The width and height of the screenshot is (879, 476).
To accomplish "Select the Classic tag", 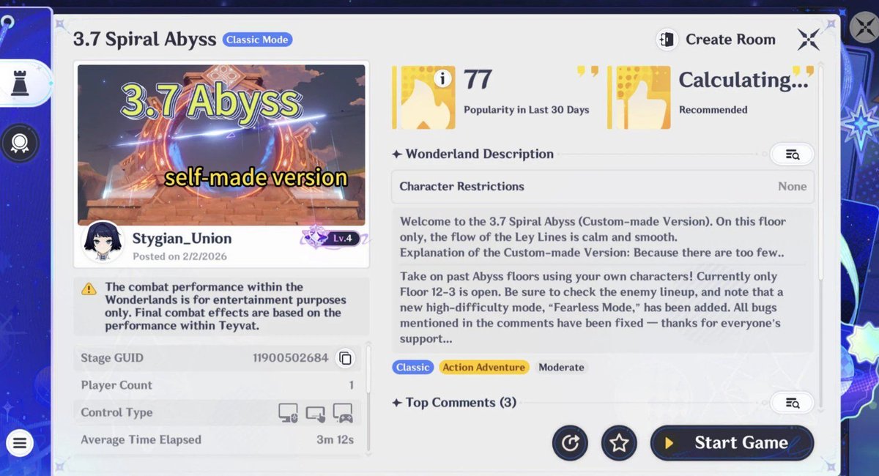I will 413,367.
